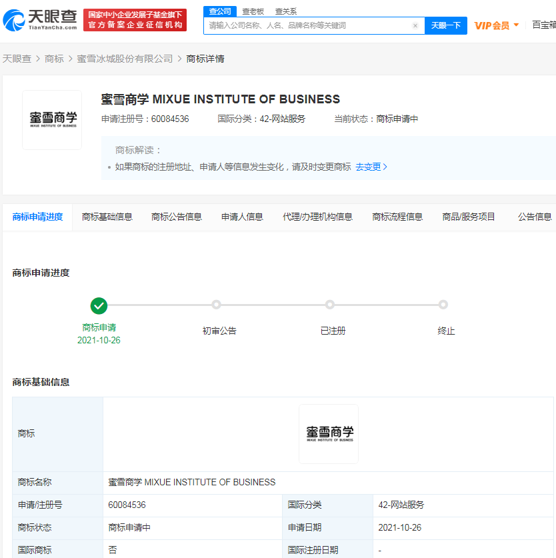Click the 商标申请 date 2021-10-26 under progress
This screenshot has width=556, height=558.
[99, 340]
